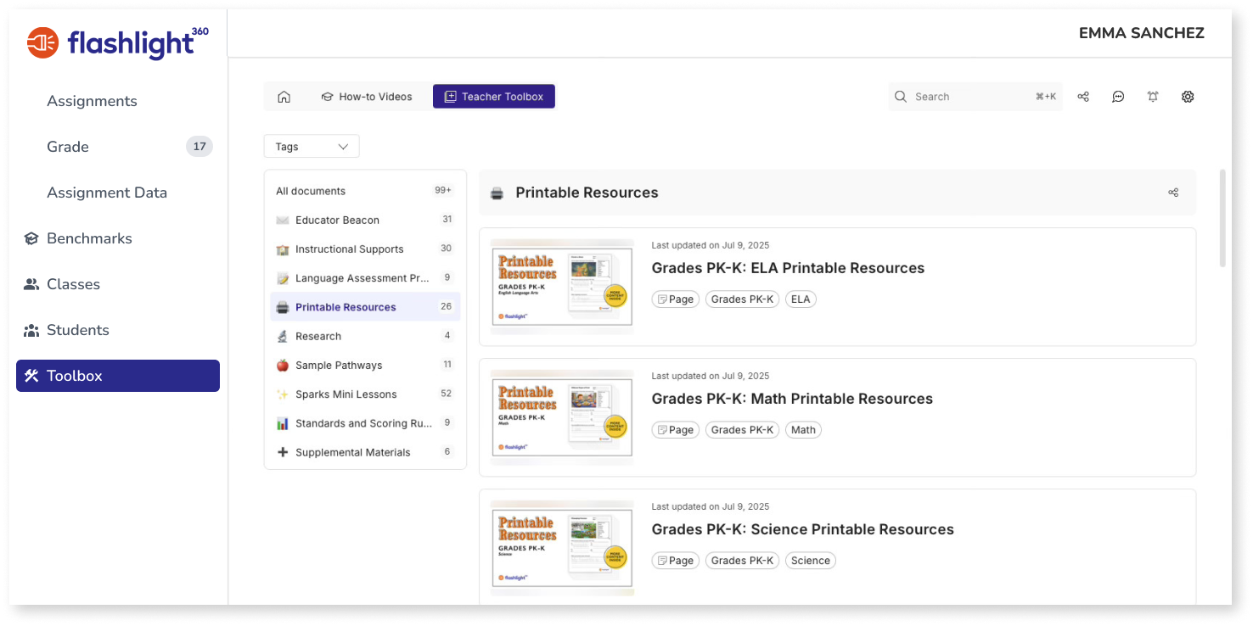Open Grades PK-K: ELA Printable Resources
Screen dimensions: 1253x626
click(x=788, y=268)
